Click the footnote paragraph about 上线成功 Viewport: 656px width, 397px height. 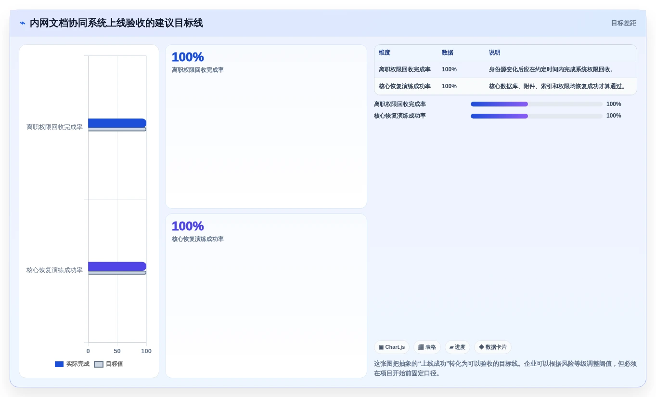[505, 369]
